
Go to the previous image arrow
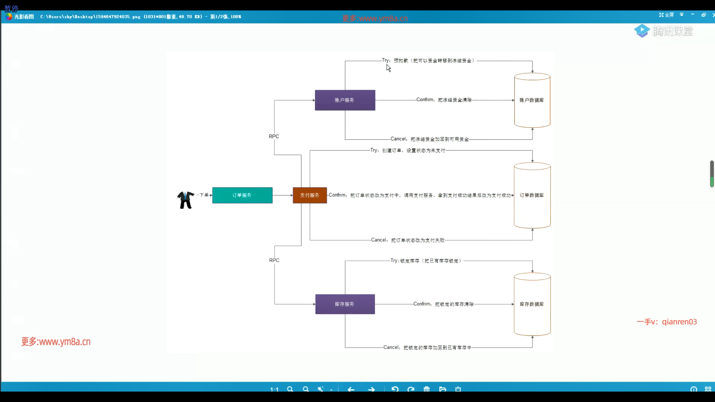[351, 389]
